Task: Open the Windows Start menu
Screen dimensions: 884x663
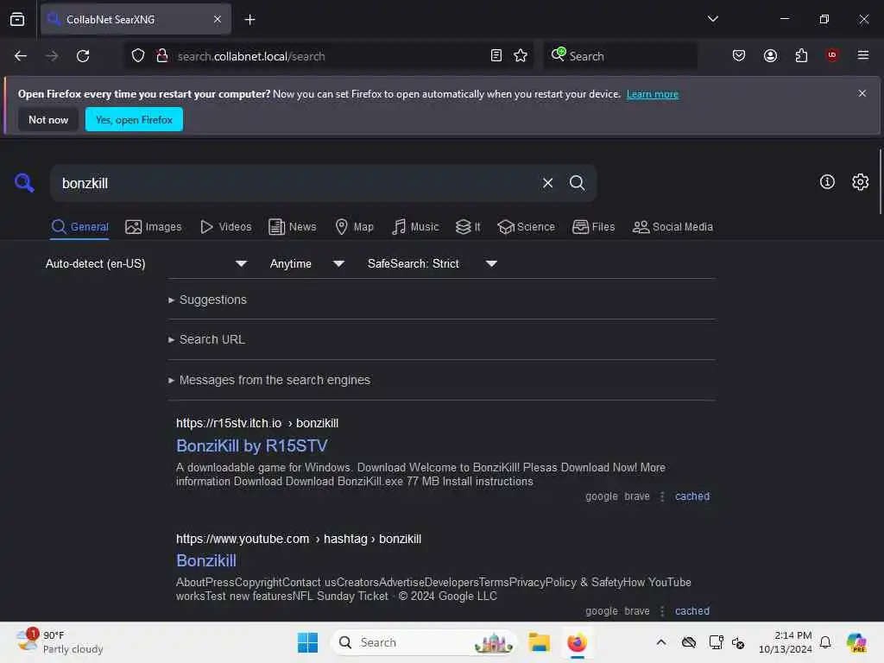Action: coord(307,642)
